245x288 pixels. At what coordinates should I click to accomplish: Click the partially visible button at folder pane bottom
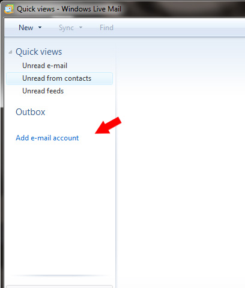pos(59,286)
